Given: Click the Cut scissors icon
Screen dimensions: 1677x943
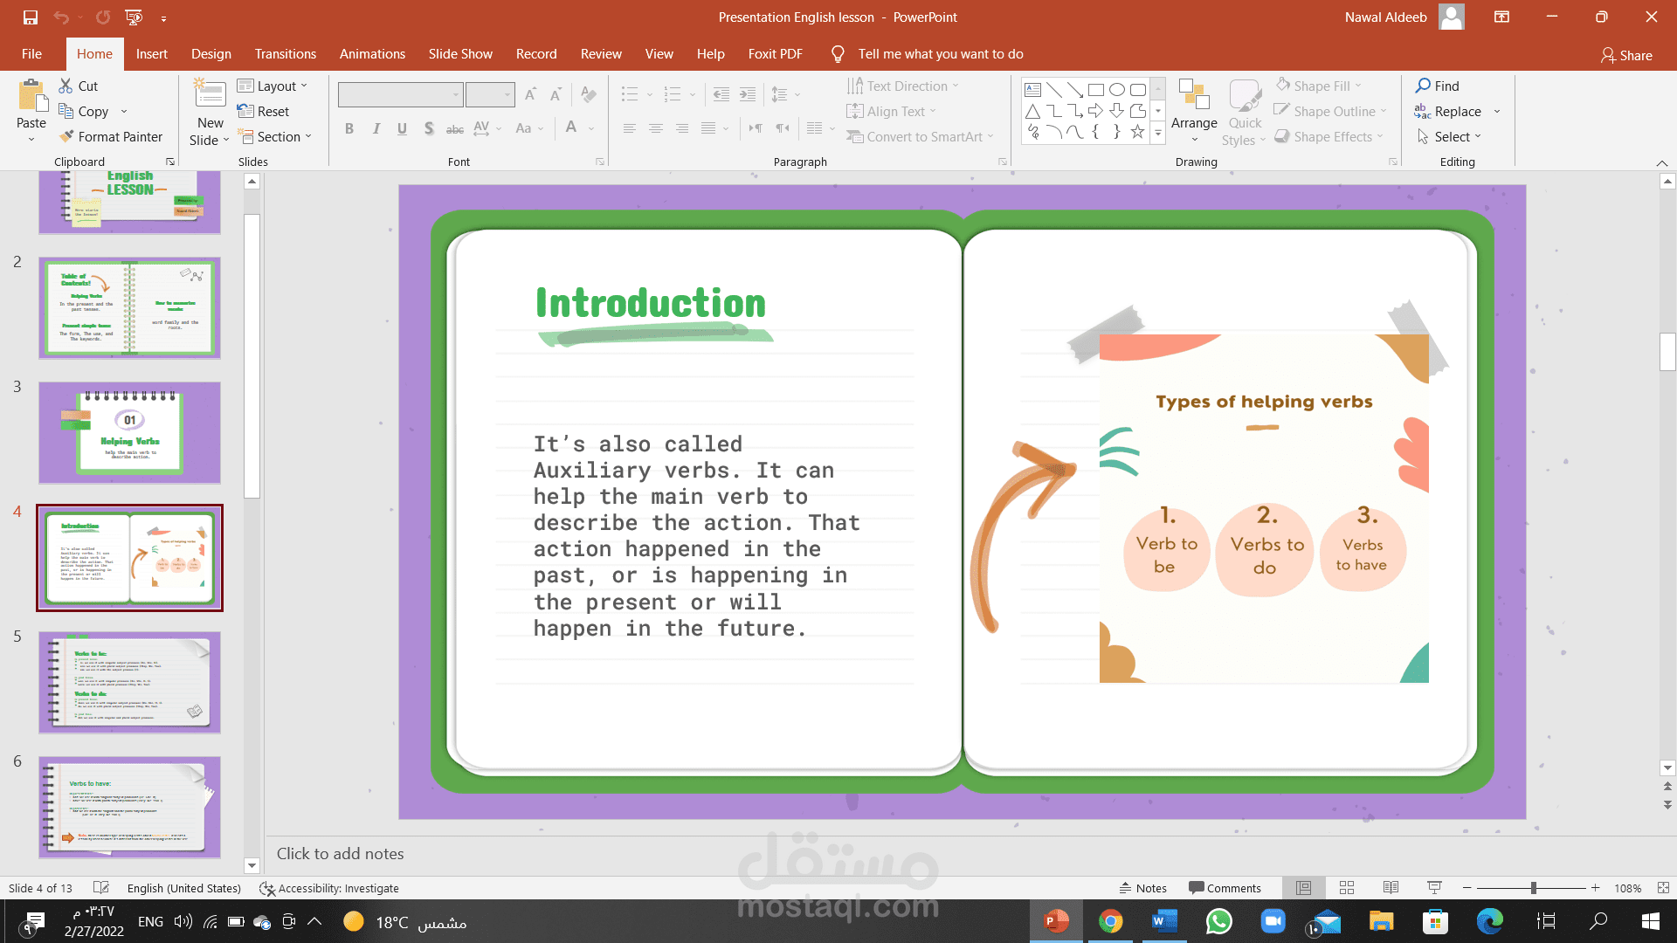Looking at the screenshot, I should click(x=66, y=86).
